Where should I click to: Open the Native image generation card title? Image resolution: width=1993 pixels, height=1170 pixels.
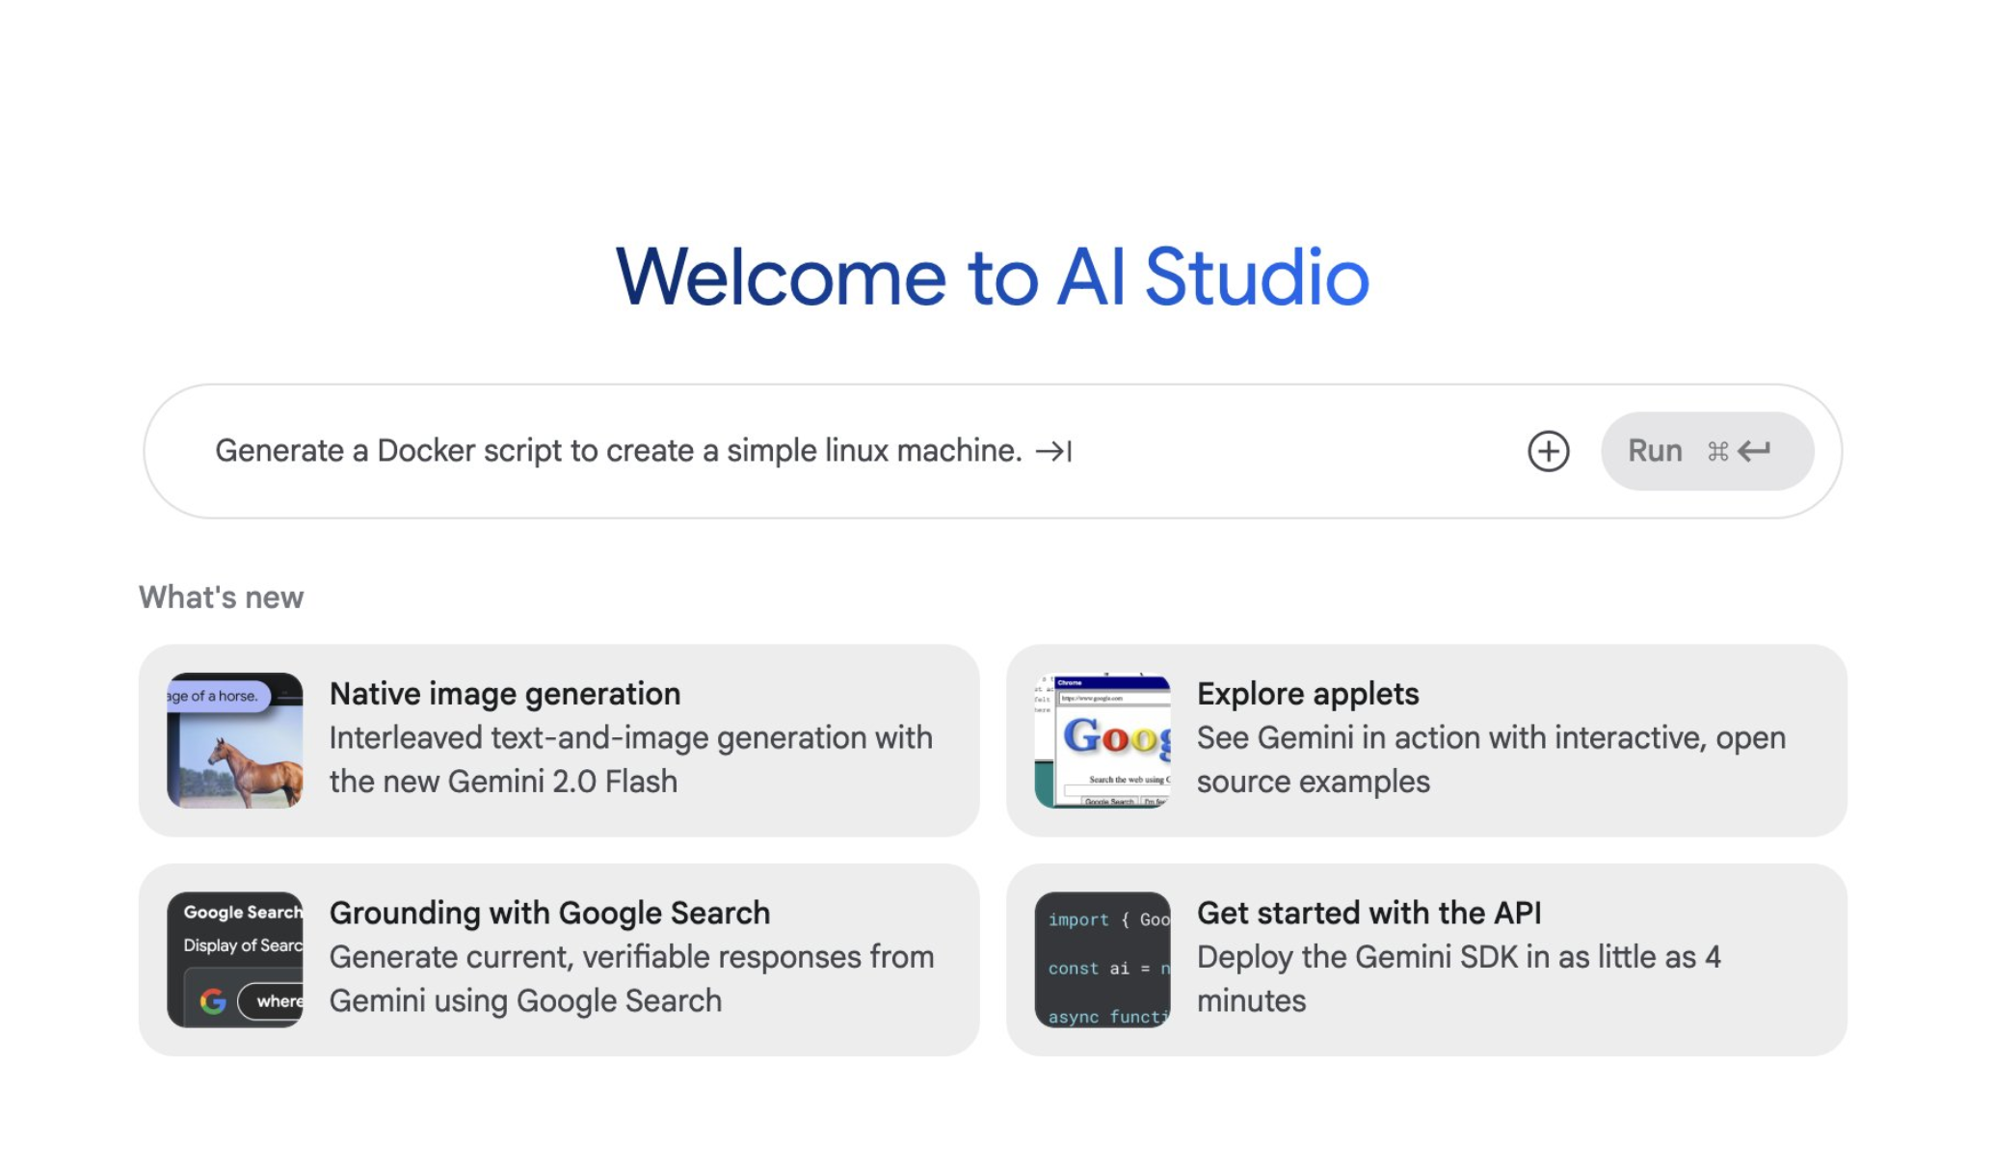[x=505, y=694]
